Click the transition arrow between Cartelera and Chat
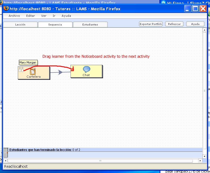210x173 pixels. (x=61, y=72)
